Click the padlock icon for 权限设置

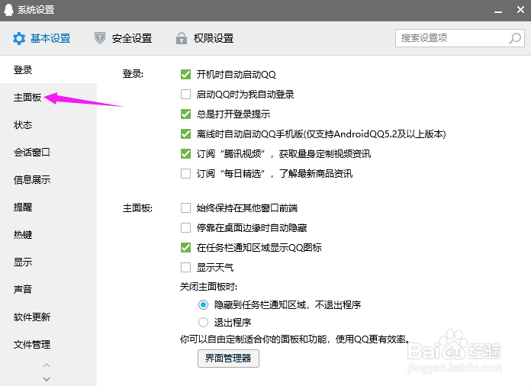pyautogui.click(x=182, y=38)
